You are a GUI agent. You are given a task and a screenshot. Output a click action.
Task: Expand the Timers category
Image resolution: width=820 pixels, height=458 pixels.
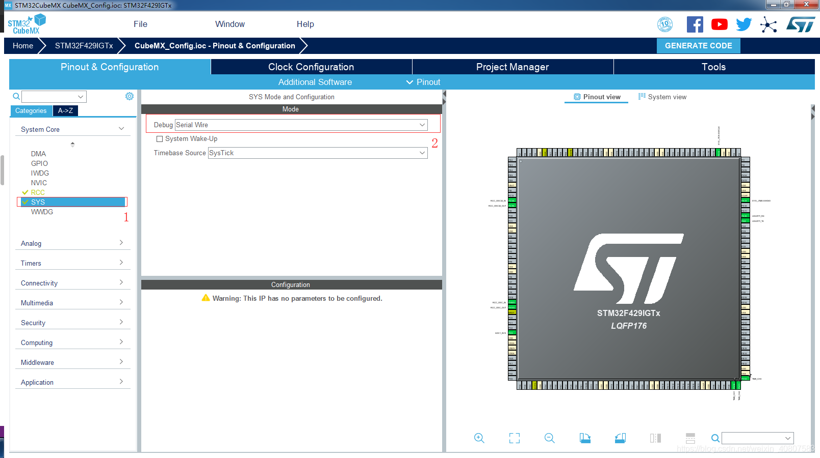(x=72, y=263)
